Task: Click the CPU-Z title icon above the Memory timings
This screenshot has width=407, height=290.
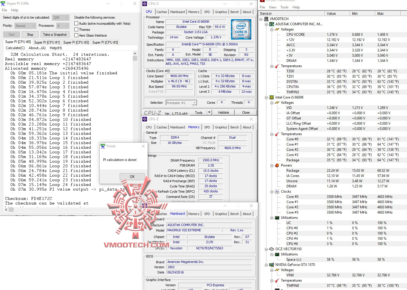Action: 145,119
